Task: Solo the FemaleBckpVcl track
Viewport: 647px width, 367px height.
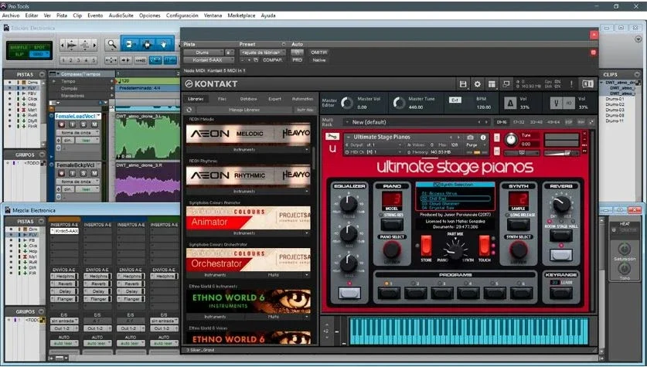Action: click(x=83, y=174)
